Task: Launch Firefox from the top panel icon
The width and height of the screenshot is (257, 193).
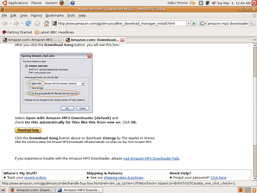Action: tap(62, 3)
